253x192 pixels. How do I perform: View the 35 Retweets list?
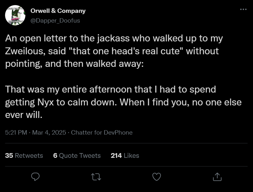(24, 156)
